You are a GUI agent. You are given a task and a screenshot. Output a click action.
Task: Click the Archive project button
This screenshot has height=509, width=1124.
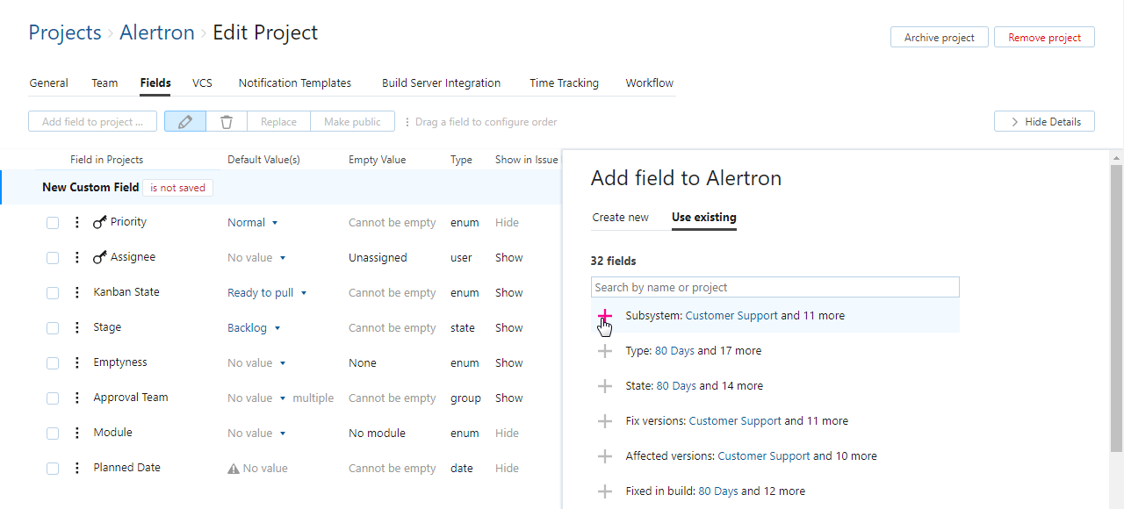click(x=939, y=37)
